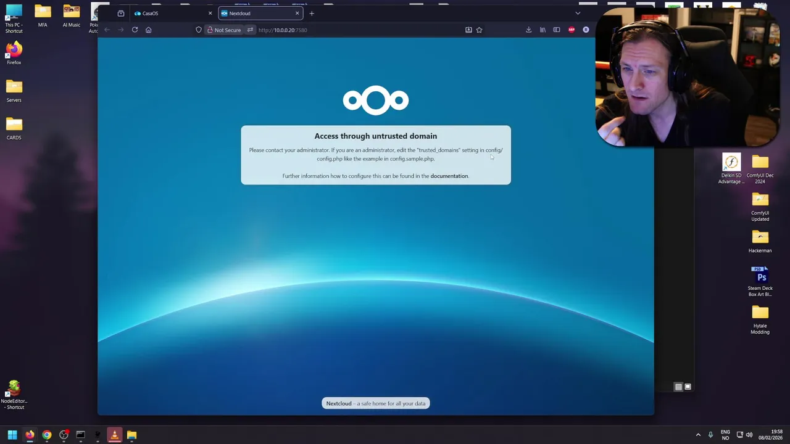Reload the Nextcloud page
Image resolution: width=790 pixels, height=444 pixels.
click(x=135, y=30)
